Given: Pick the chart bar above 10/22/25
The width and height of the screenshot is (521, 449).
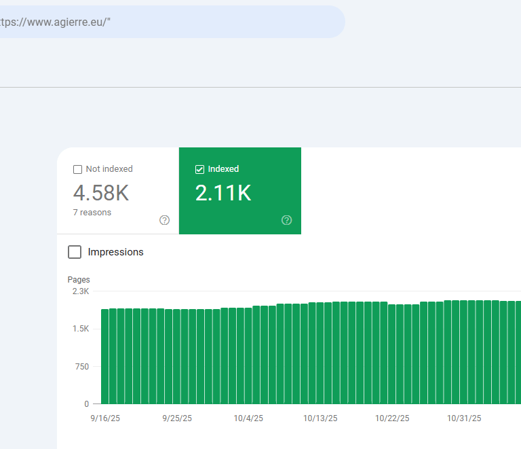Looking at the screenshot, I should [x=392, y=357].
